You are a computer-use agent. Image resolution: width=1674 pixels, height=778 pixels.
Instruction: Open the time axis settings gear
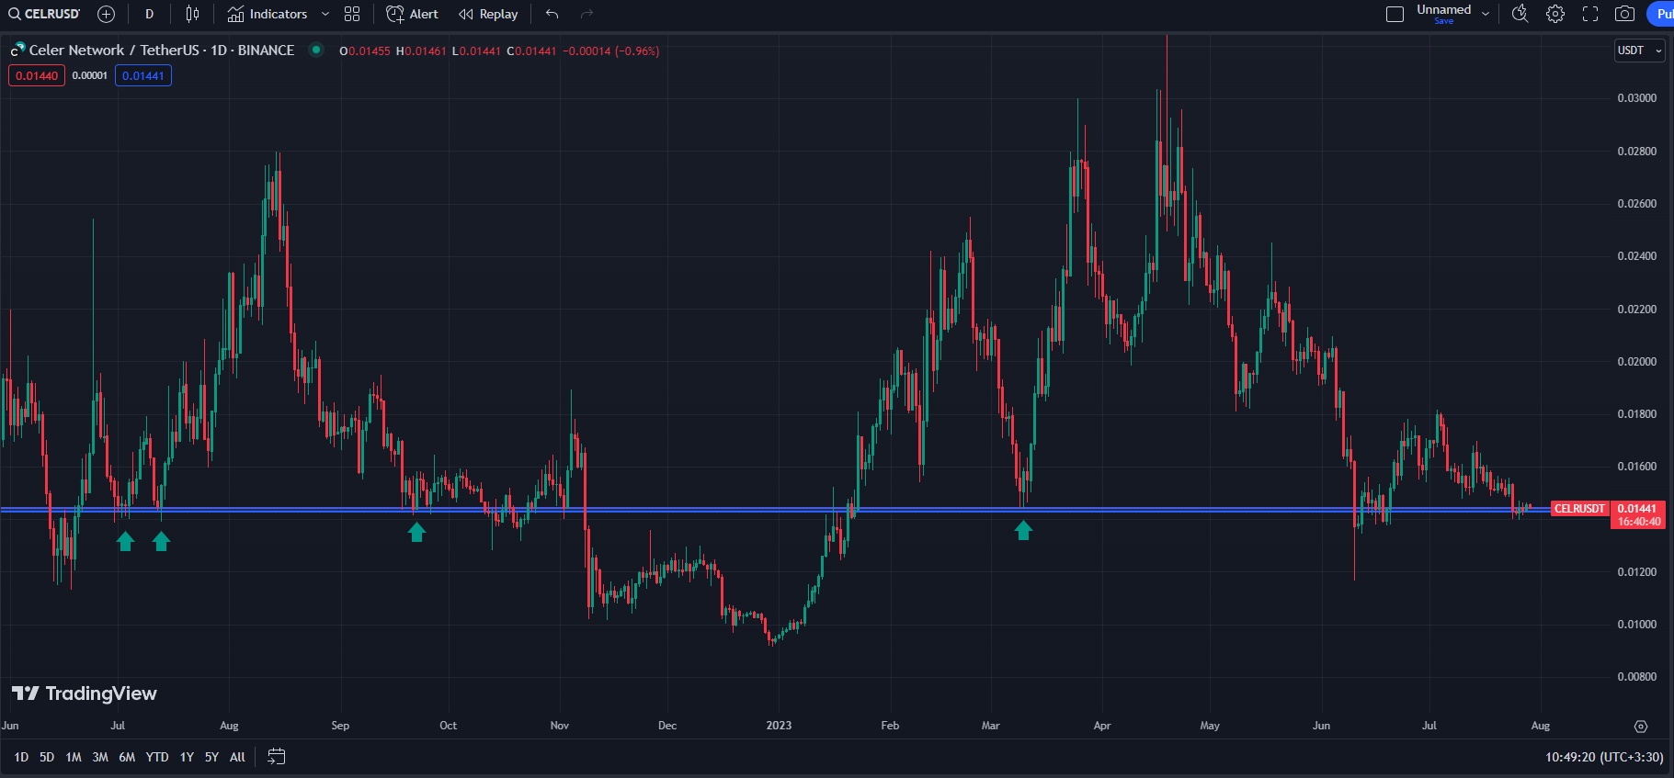point(1641,726)
